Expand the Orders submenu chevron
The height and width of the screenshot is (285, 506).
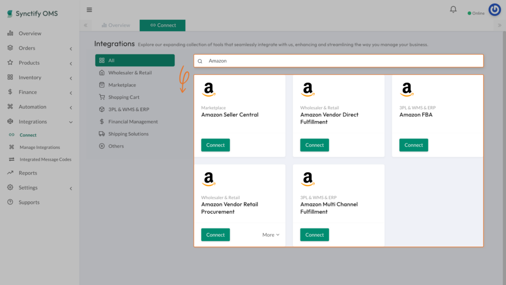[x=71, y=49]
